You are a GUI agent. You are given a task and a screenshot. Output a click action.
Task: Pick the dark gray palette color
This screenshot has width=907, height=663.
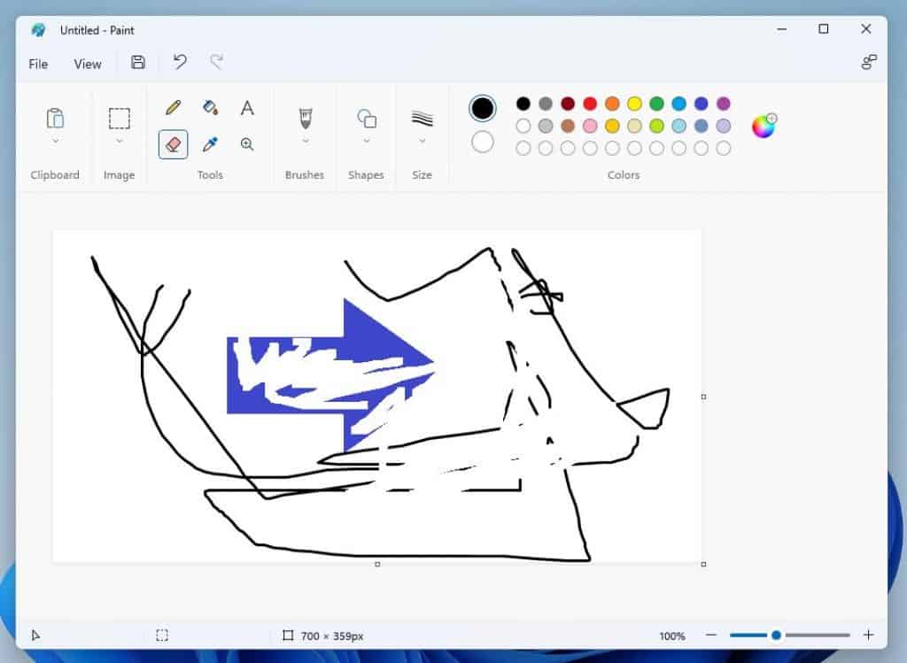pos(546,104)
